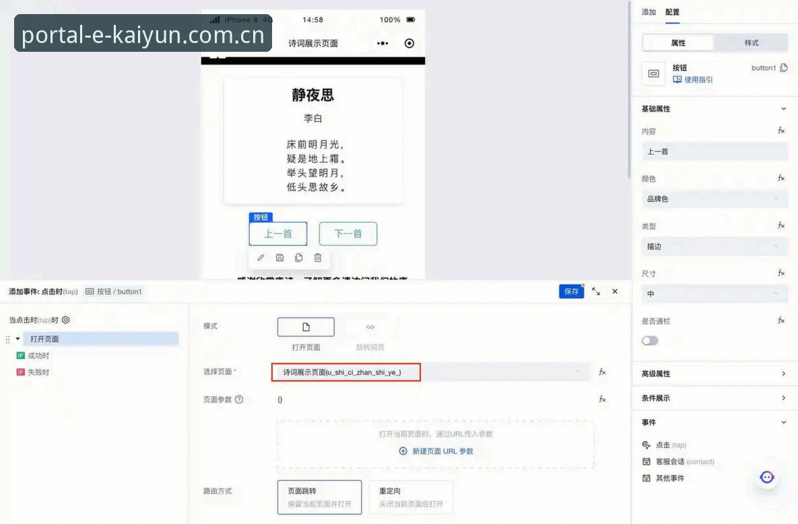Choose 重定向 routing method
The image size is (798, 524).
coord(411,497)
